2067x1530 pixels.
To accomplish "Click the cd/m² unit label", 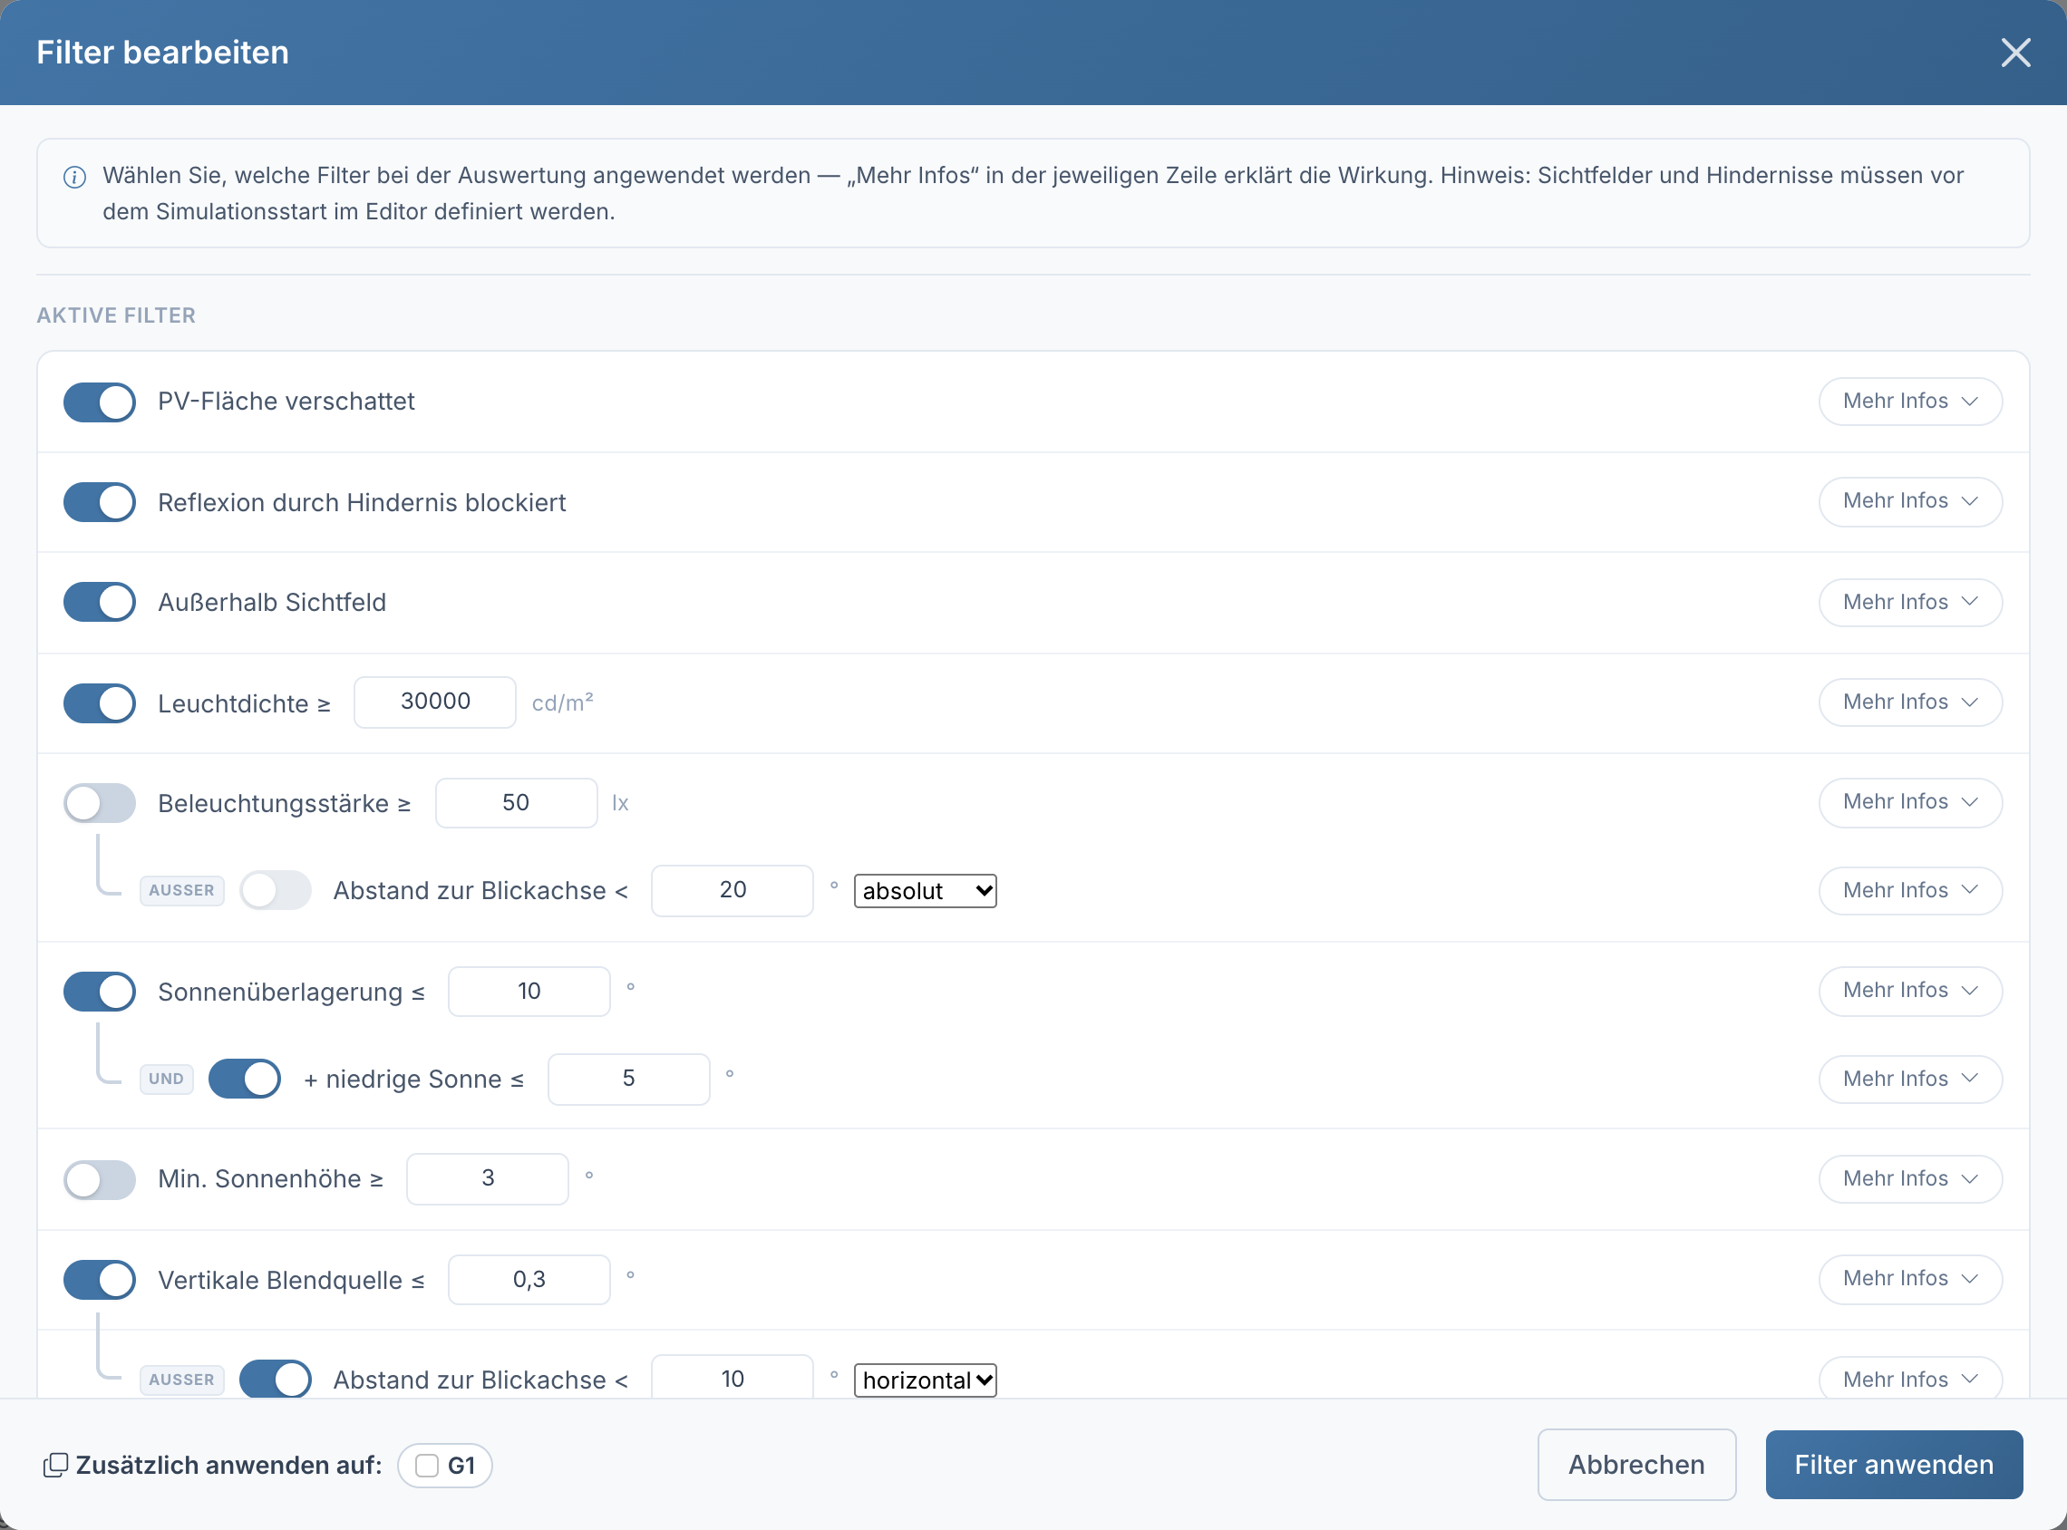I will pyautogui.click(x=562, y=703).
